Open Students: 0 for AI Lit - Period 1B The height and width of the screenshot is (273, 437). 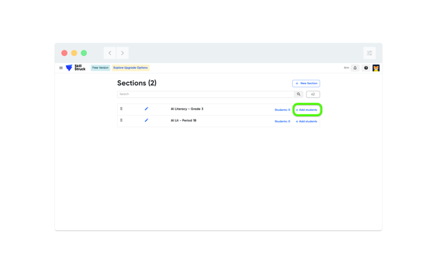click(282, 121)
